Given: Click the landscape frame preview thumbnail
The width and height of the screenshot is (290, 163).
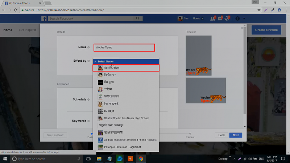Looking at the screenshot, I should pyautogui.click(x=206, y=90).
